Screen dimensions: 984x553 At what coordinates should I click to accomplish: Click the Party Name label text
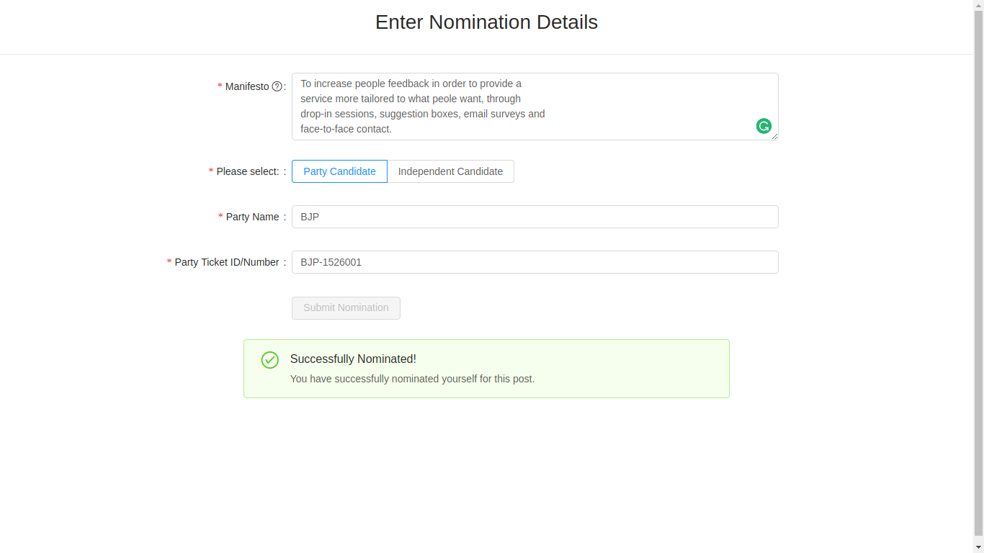[252, 217]
